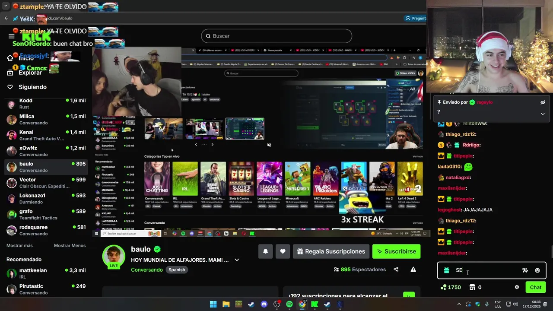Toggle the bell notifications for baulo

[x=266, y=251]
